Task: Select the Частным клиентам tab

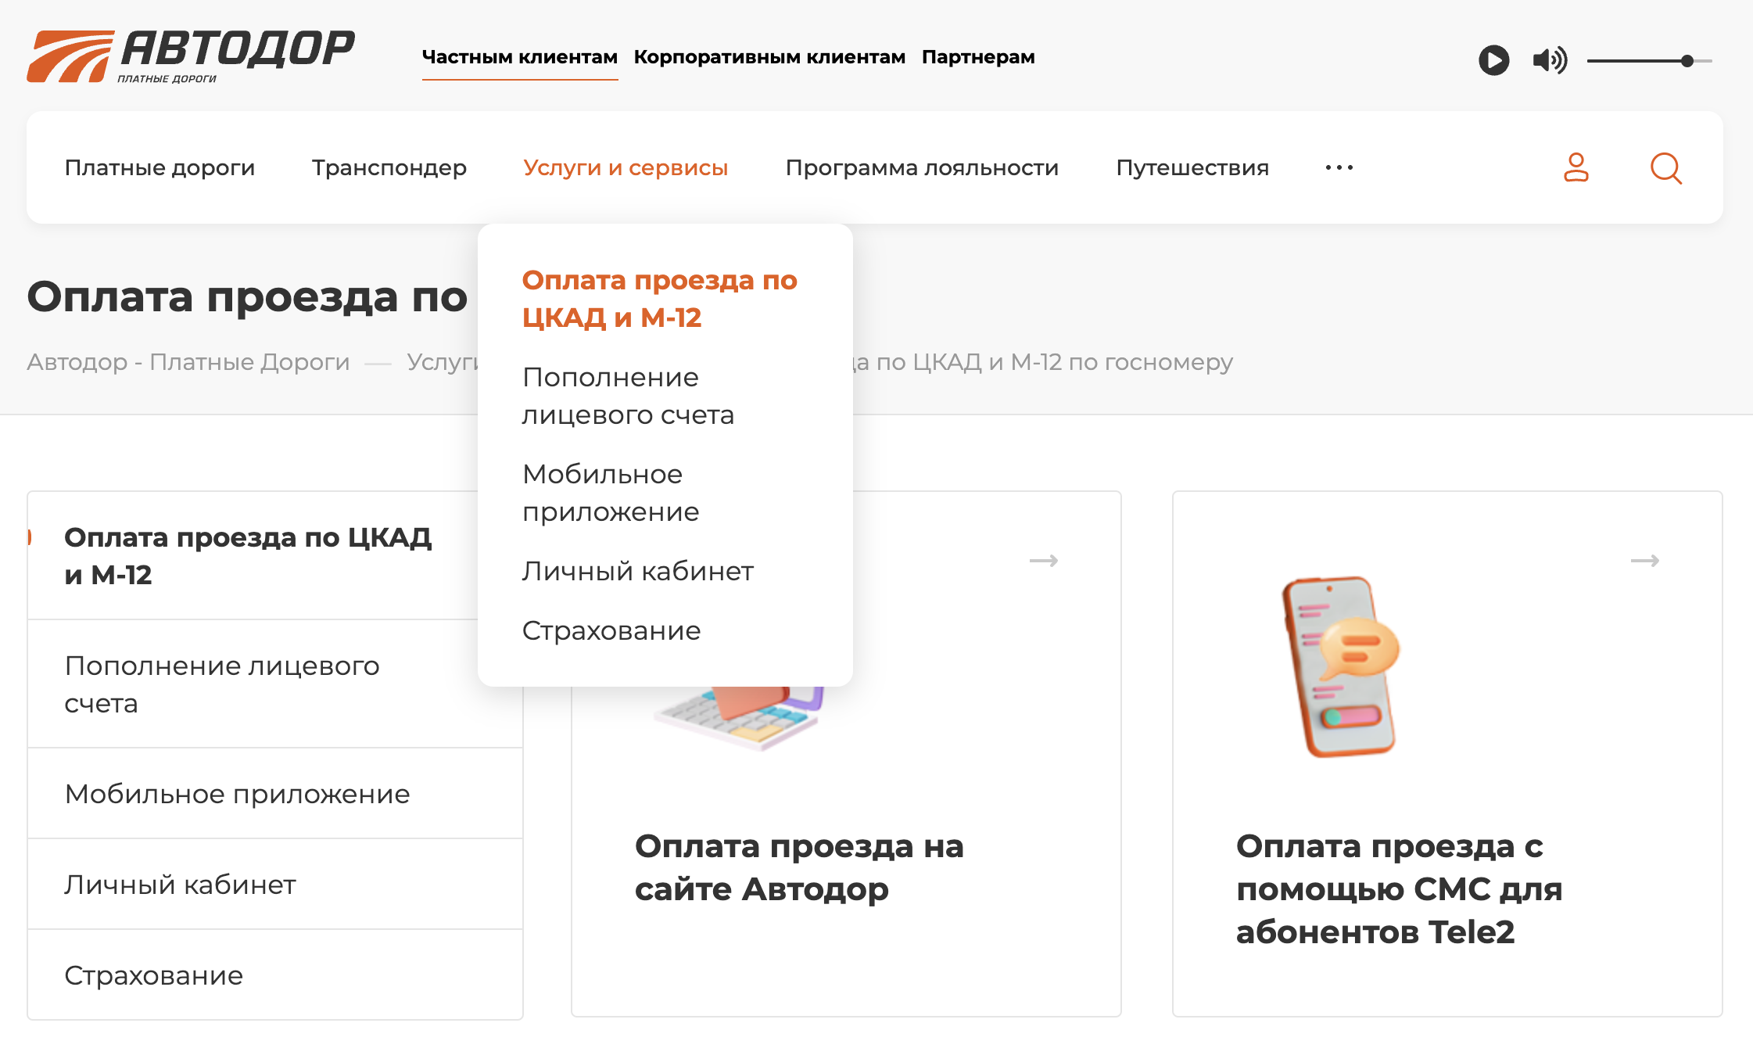Action: click(x=520, y=57)
